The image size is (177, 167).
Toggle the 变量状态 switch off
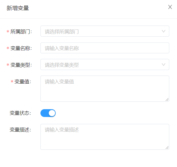click(x=48, y=113)
